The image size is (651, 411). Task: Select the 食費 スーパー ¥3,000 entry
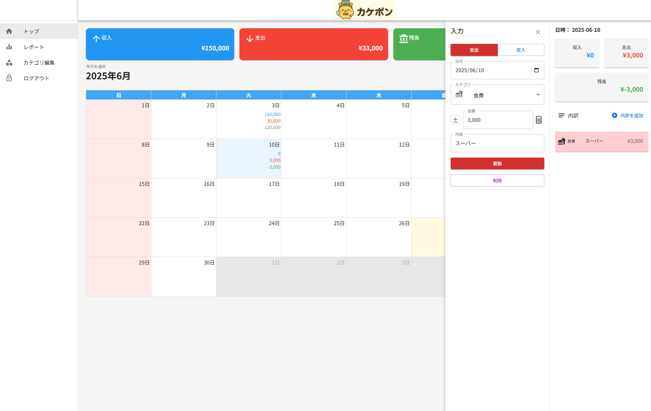[602, 141]
